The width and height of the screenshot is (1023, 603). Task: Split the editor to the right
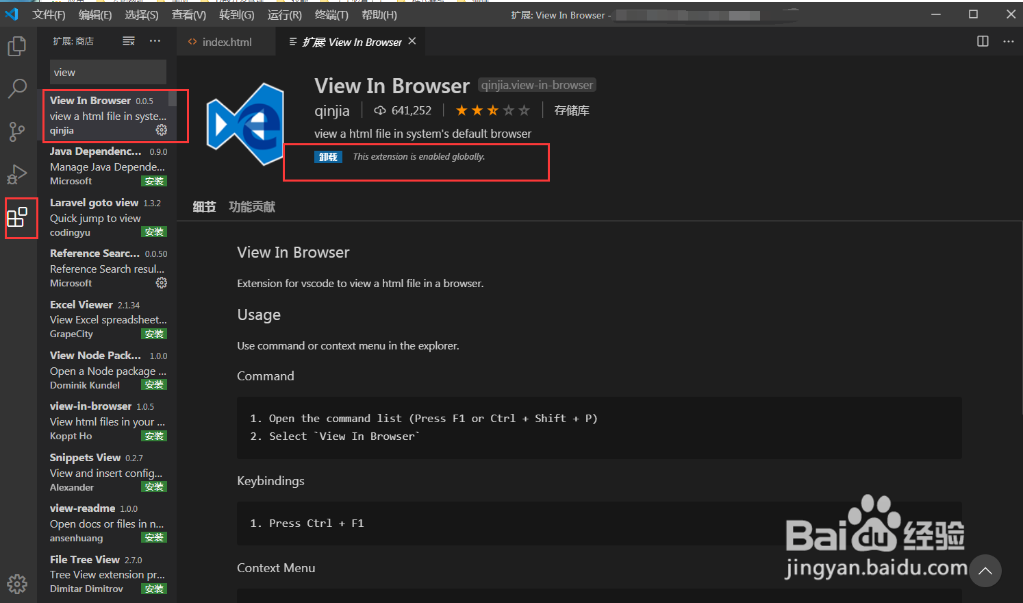tap(983, 41)
